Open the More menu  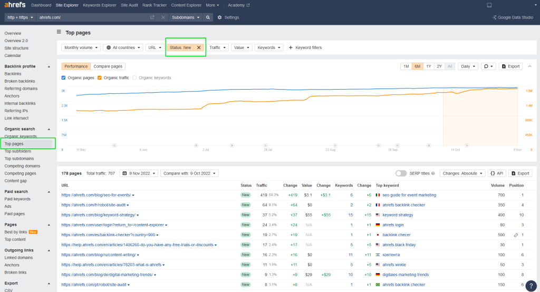(x=212, y=5)
